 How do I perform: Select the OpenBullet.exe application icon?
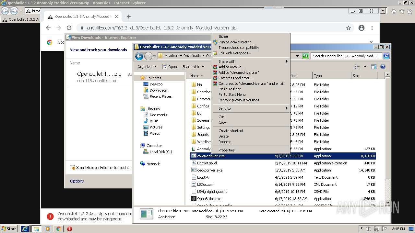pos(194,199)
